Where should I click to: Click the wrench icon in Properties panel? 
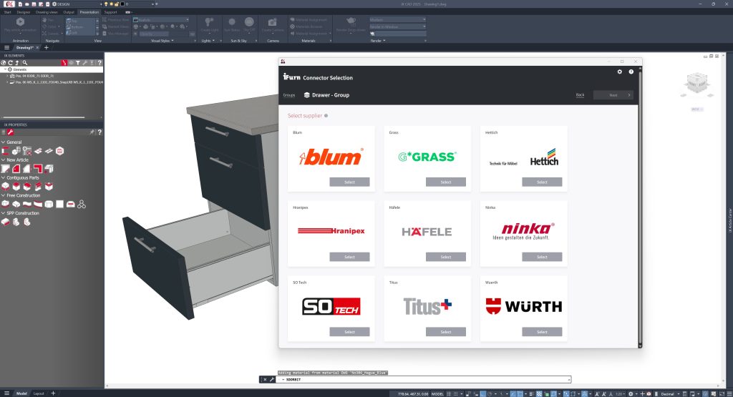(x=11, y=132)
